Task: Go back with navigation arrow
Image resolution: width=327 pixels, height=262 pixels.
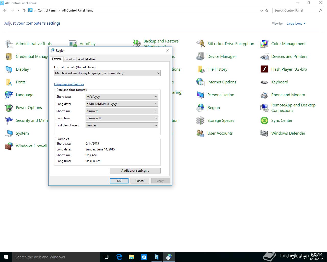Action: (5, 10)
